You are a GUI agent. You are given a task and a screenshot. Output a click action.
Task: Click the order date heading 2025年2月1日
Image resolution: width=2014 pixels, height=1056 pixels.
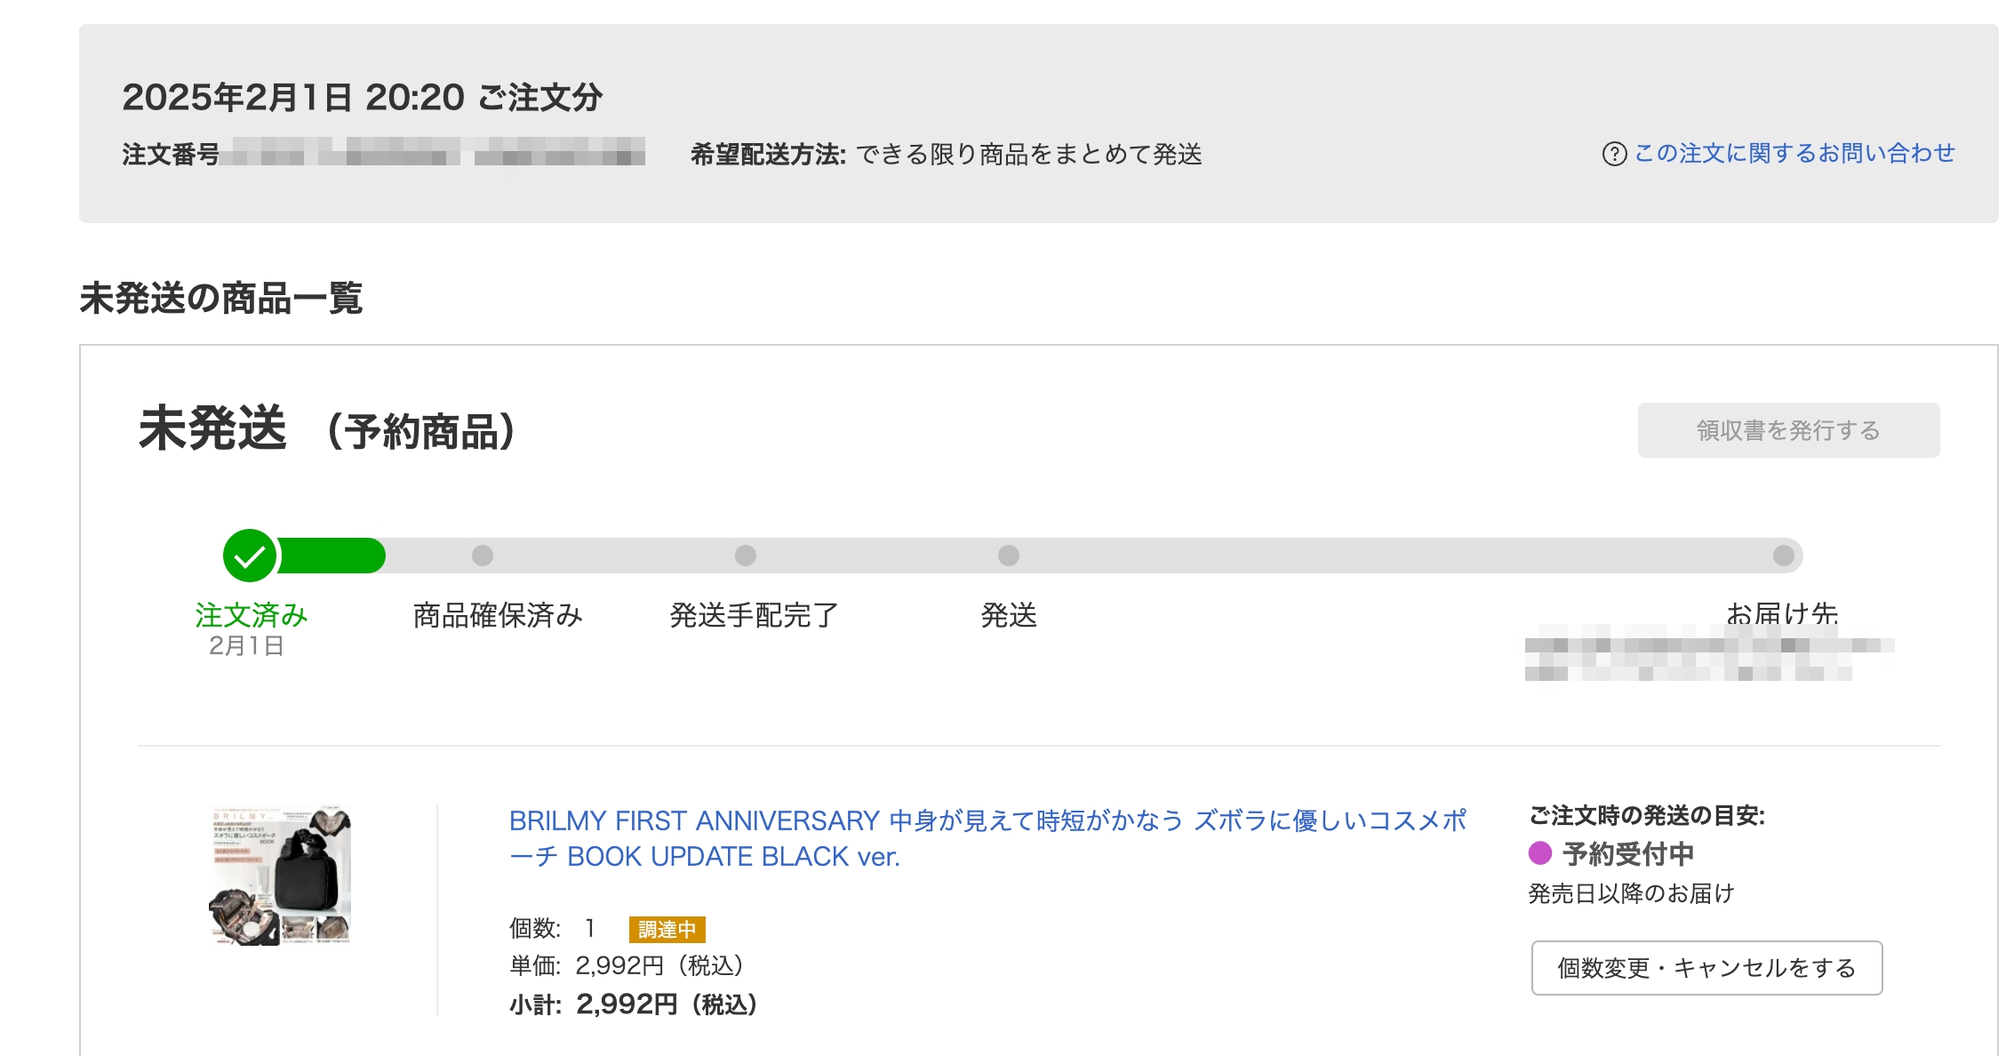[363, 97]
